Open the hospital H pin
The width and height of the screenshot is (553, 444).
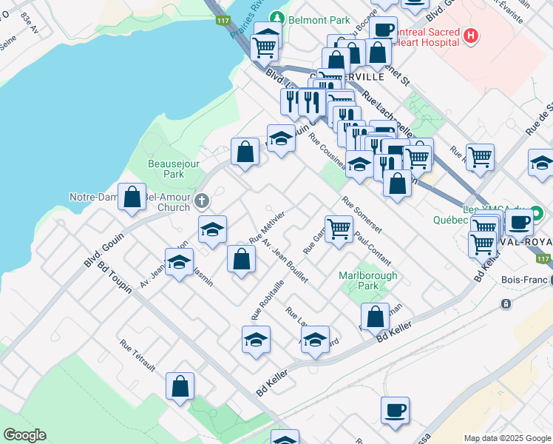point(471,36)
